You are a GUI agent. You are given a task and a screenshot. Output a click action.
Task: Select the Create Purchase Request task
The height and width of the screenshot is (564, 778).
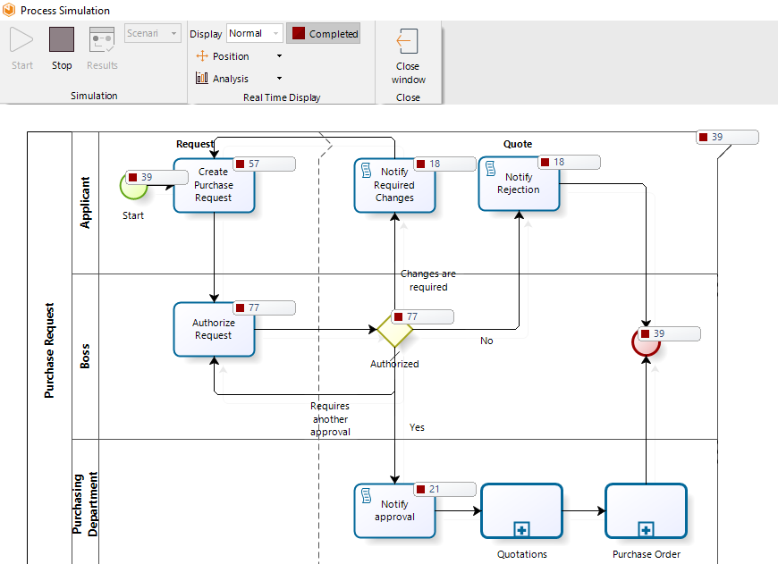(214, 185)
